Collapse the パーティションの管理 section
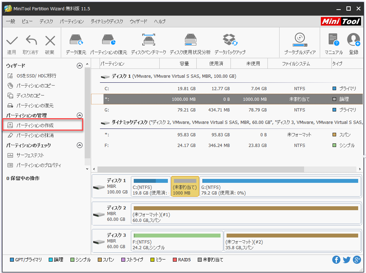 point(80,115)
